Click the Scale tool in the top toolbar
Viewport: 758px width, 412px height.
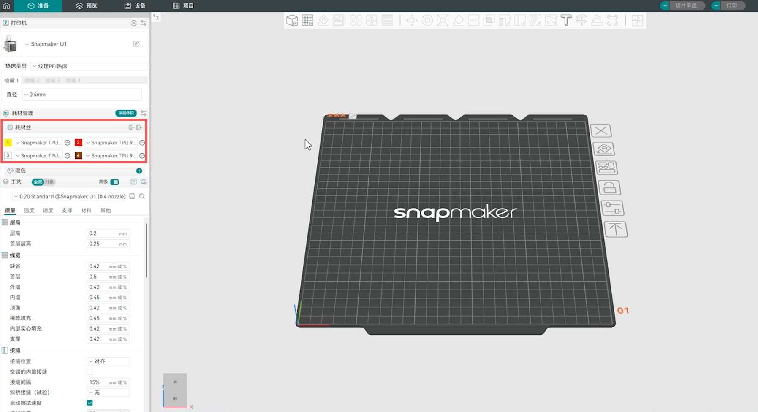coord(443,20)
